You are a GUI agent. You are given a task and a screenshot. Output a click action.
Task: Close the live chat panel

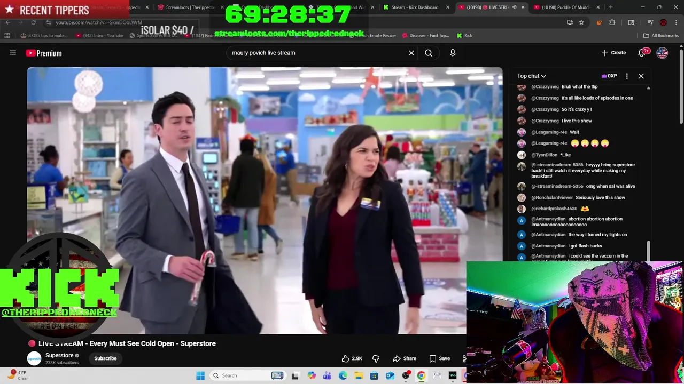[641, 76]
